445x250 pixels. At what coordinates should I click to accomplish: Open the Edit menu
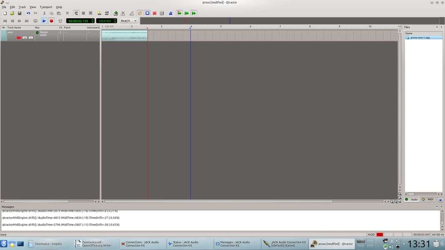pos(12,7)
